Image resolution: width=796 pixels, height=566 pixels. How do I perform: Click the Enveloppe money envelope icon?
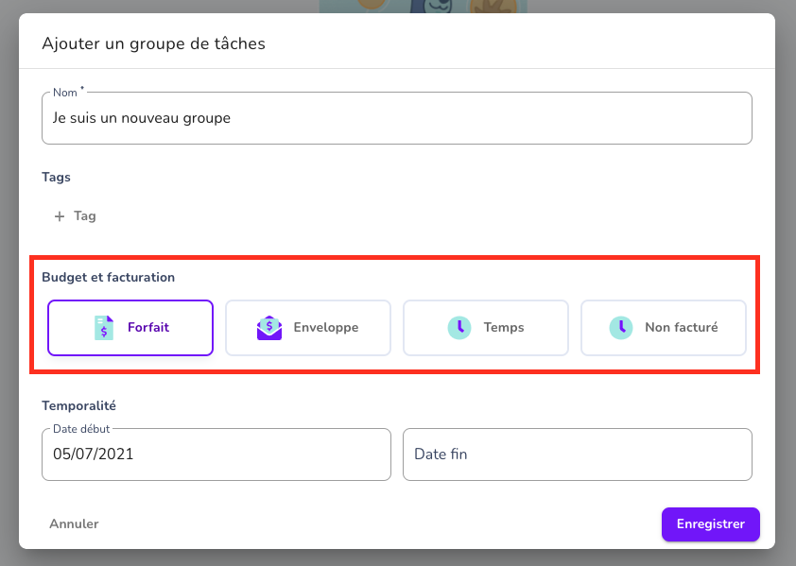(269, 328)
